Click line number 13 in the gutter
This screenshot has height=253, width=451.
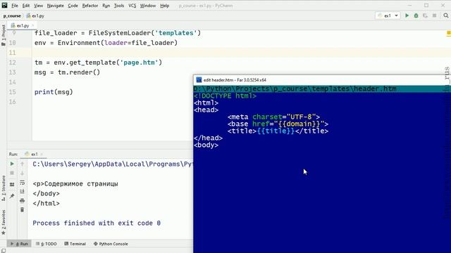tap(13, 72)
